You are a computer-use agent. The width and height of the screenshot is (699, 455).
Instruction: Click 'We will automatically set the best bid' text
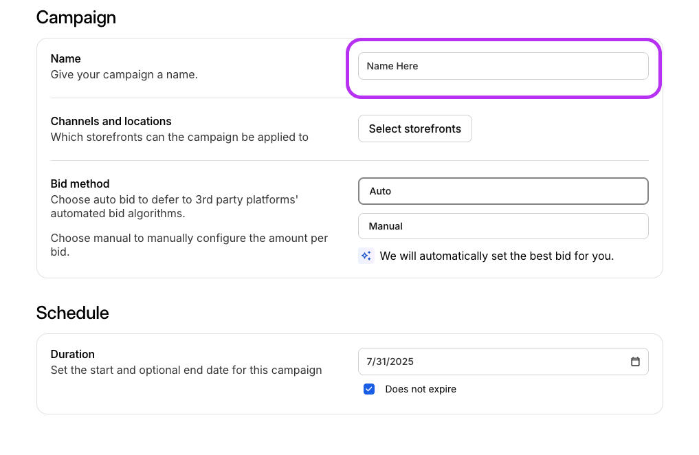point(496,256)
